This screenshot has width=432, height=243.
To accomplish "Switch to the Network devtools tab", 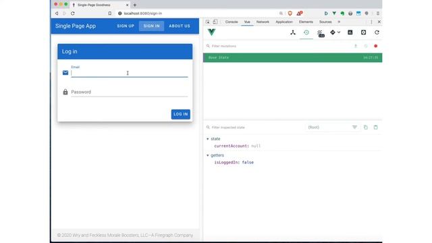I will pos(263,22).
